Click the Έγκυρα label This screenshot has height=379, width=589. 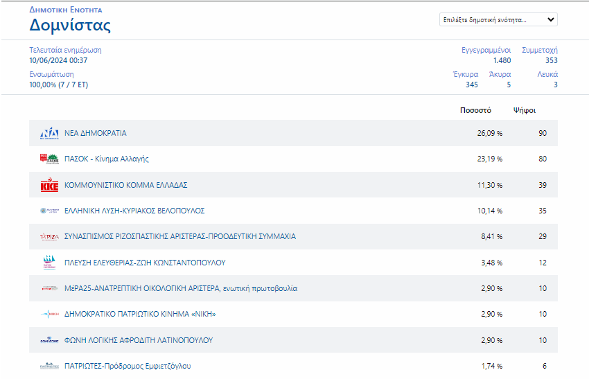click(466, 74)
